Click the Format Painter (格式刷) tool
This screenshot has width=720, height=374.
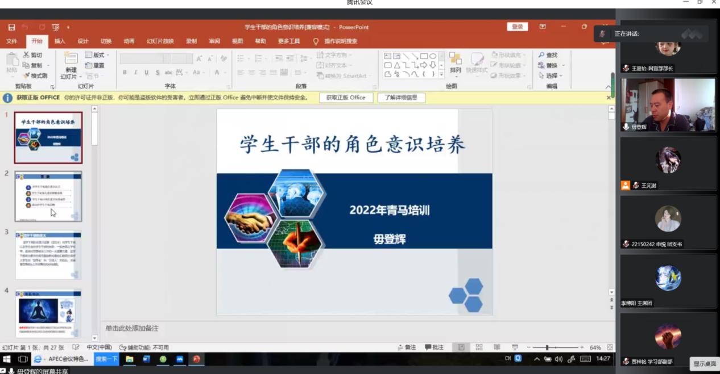click(x=35, y=75)
